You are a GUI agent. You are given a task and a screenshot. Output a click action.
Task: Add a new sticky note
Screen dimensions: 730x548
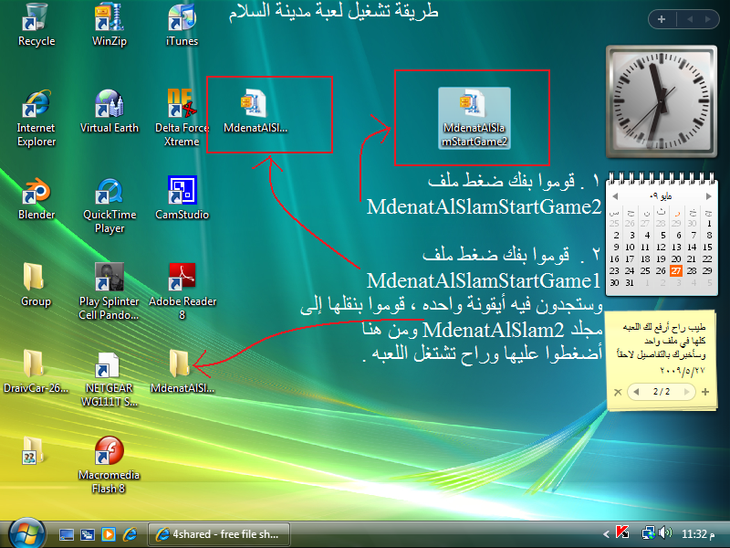(x=705, y=392)
